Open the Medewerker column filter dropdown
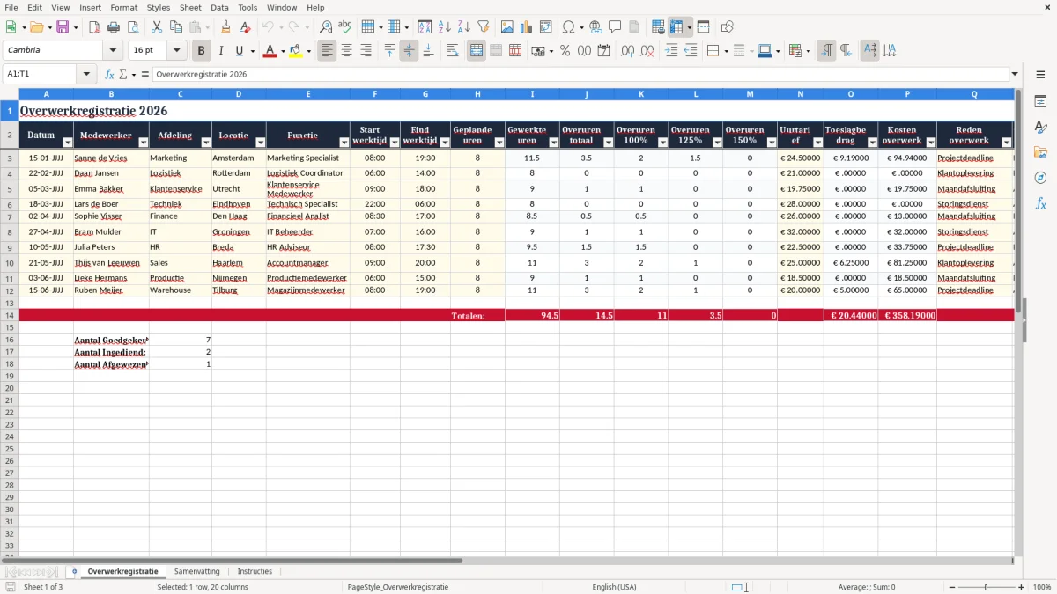 pos(144,143)
